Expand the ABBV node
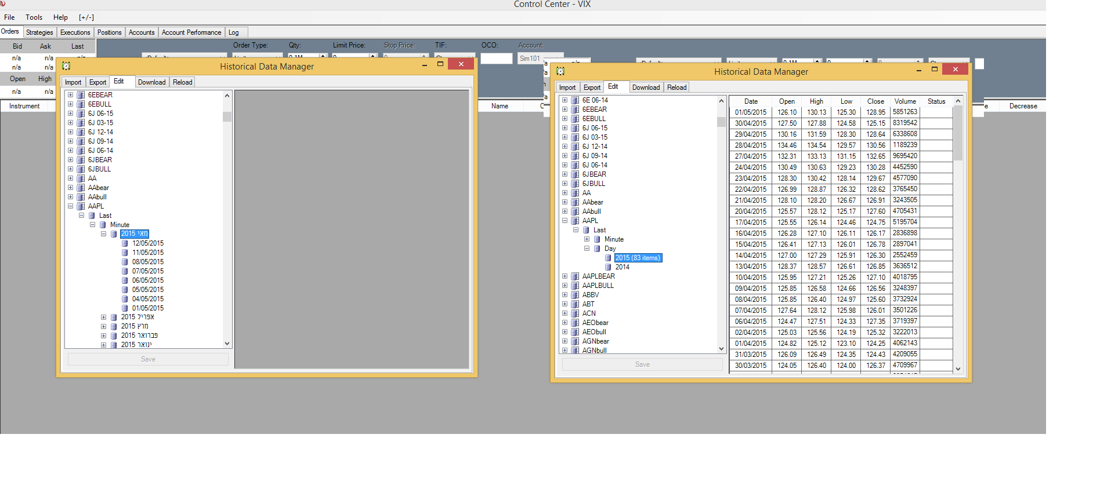 click(x=565, y=295)
